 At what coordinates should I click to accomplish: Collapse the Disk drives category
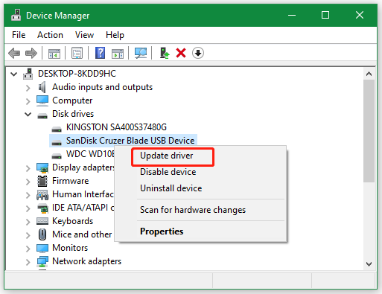pyautogui.click(x=28, y=114)
